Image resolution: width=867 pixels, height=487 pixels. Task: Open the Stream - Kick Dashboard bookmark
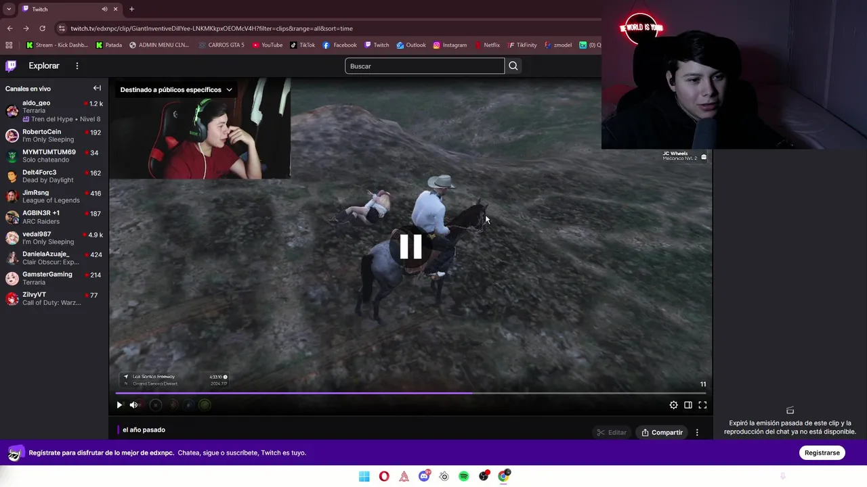(x=57, y=45)
